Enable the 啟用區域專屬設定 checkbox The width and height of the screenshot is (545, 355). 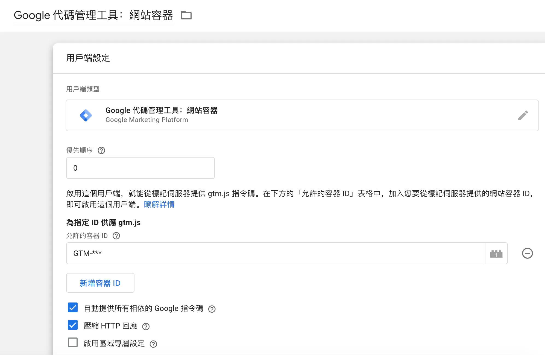pyautogui.click(x=73, y=342)
